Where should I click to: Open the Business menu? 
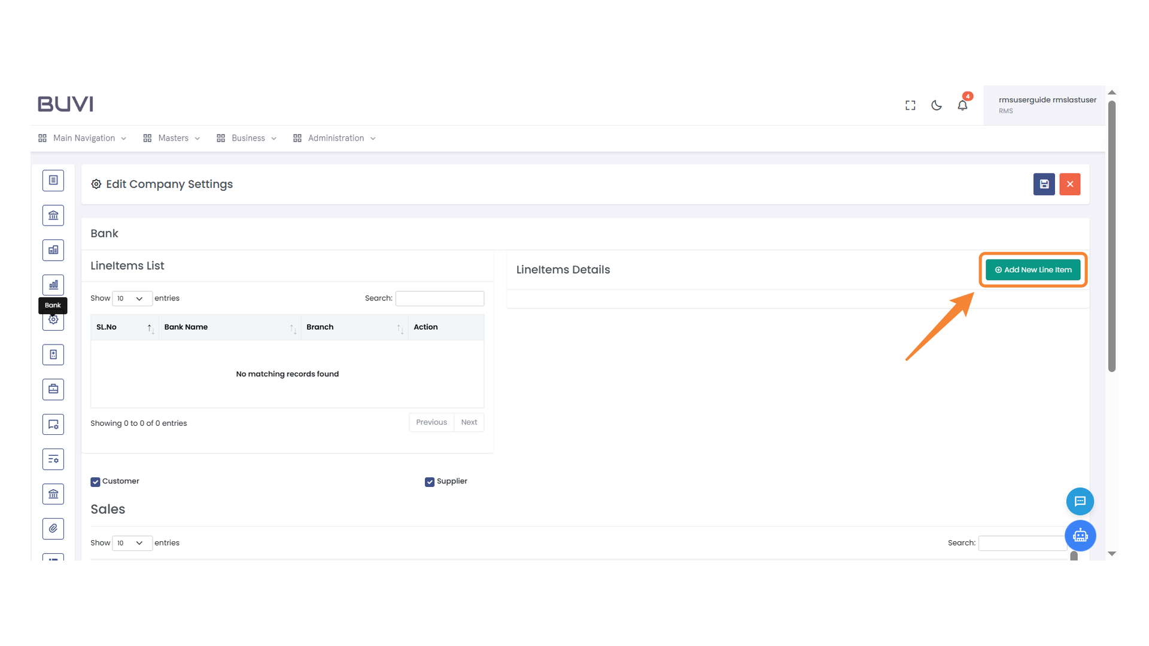pos(247,138)
